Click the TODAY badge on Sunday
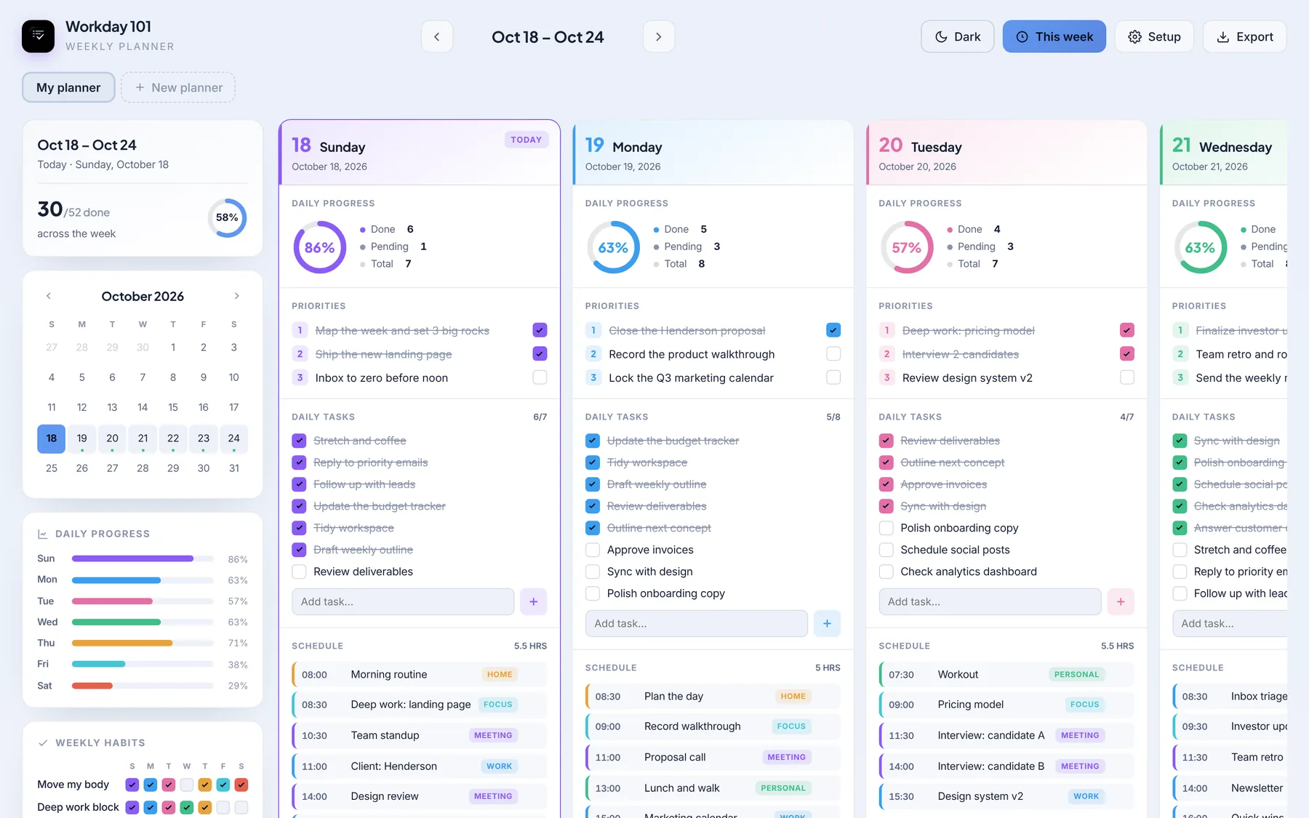Screen dimensions: 1309x818 [x=526, y=140]
